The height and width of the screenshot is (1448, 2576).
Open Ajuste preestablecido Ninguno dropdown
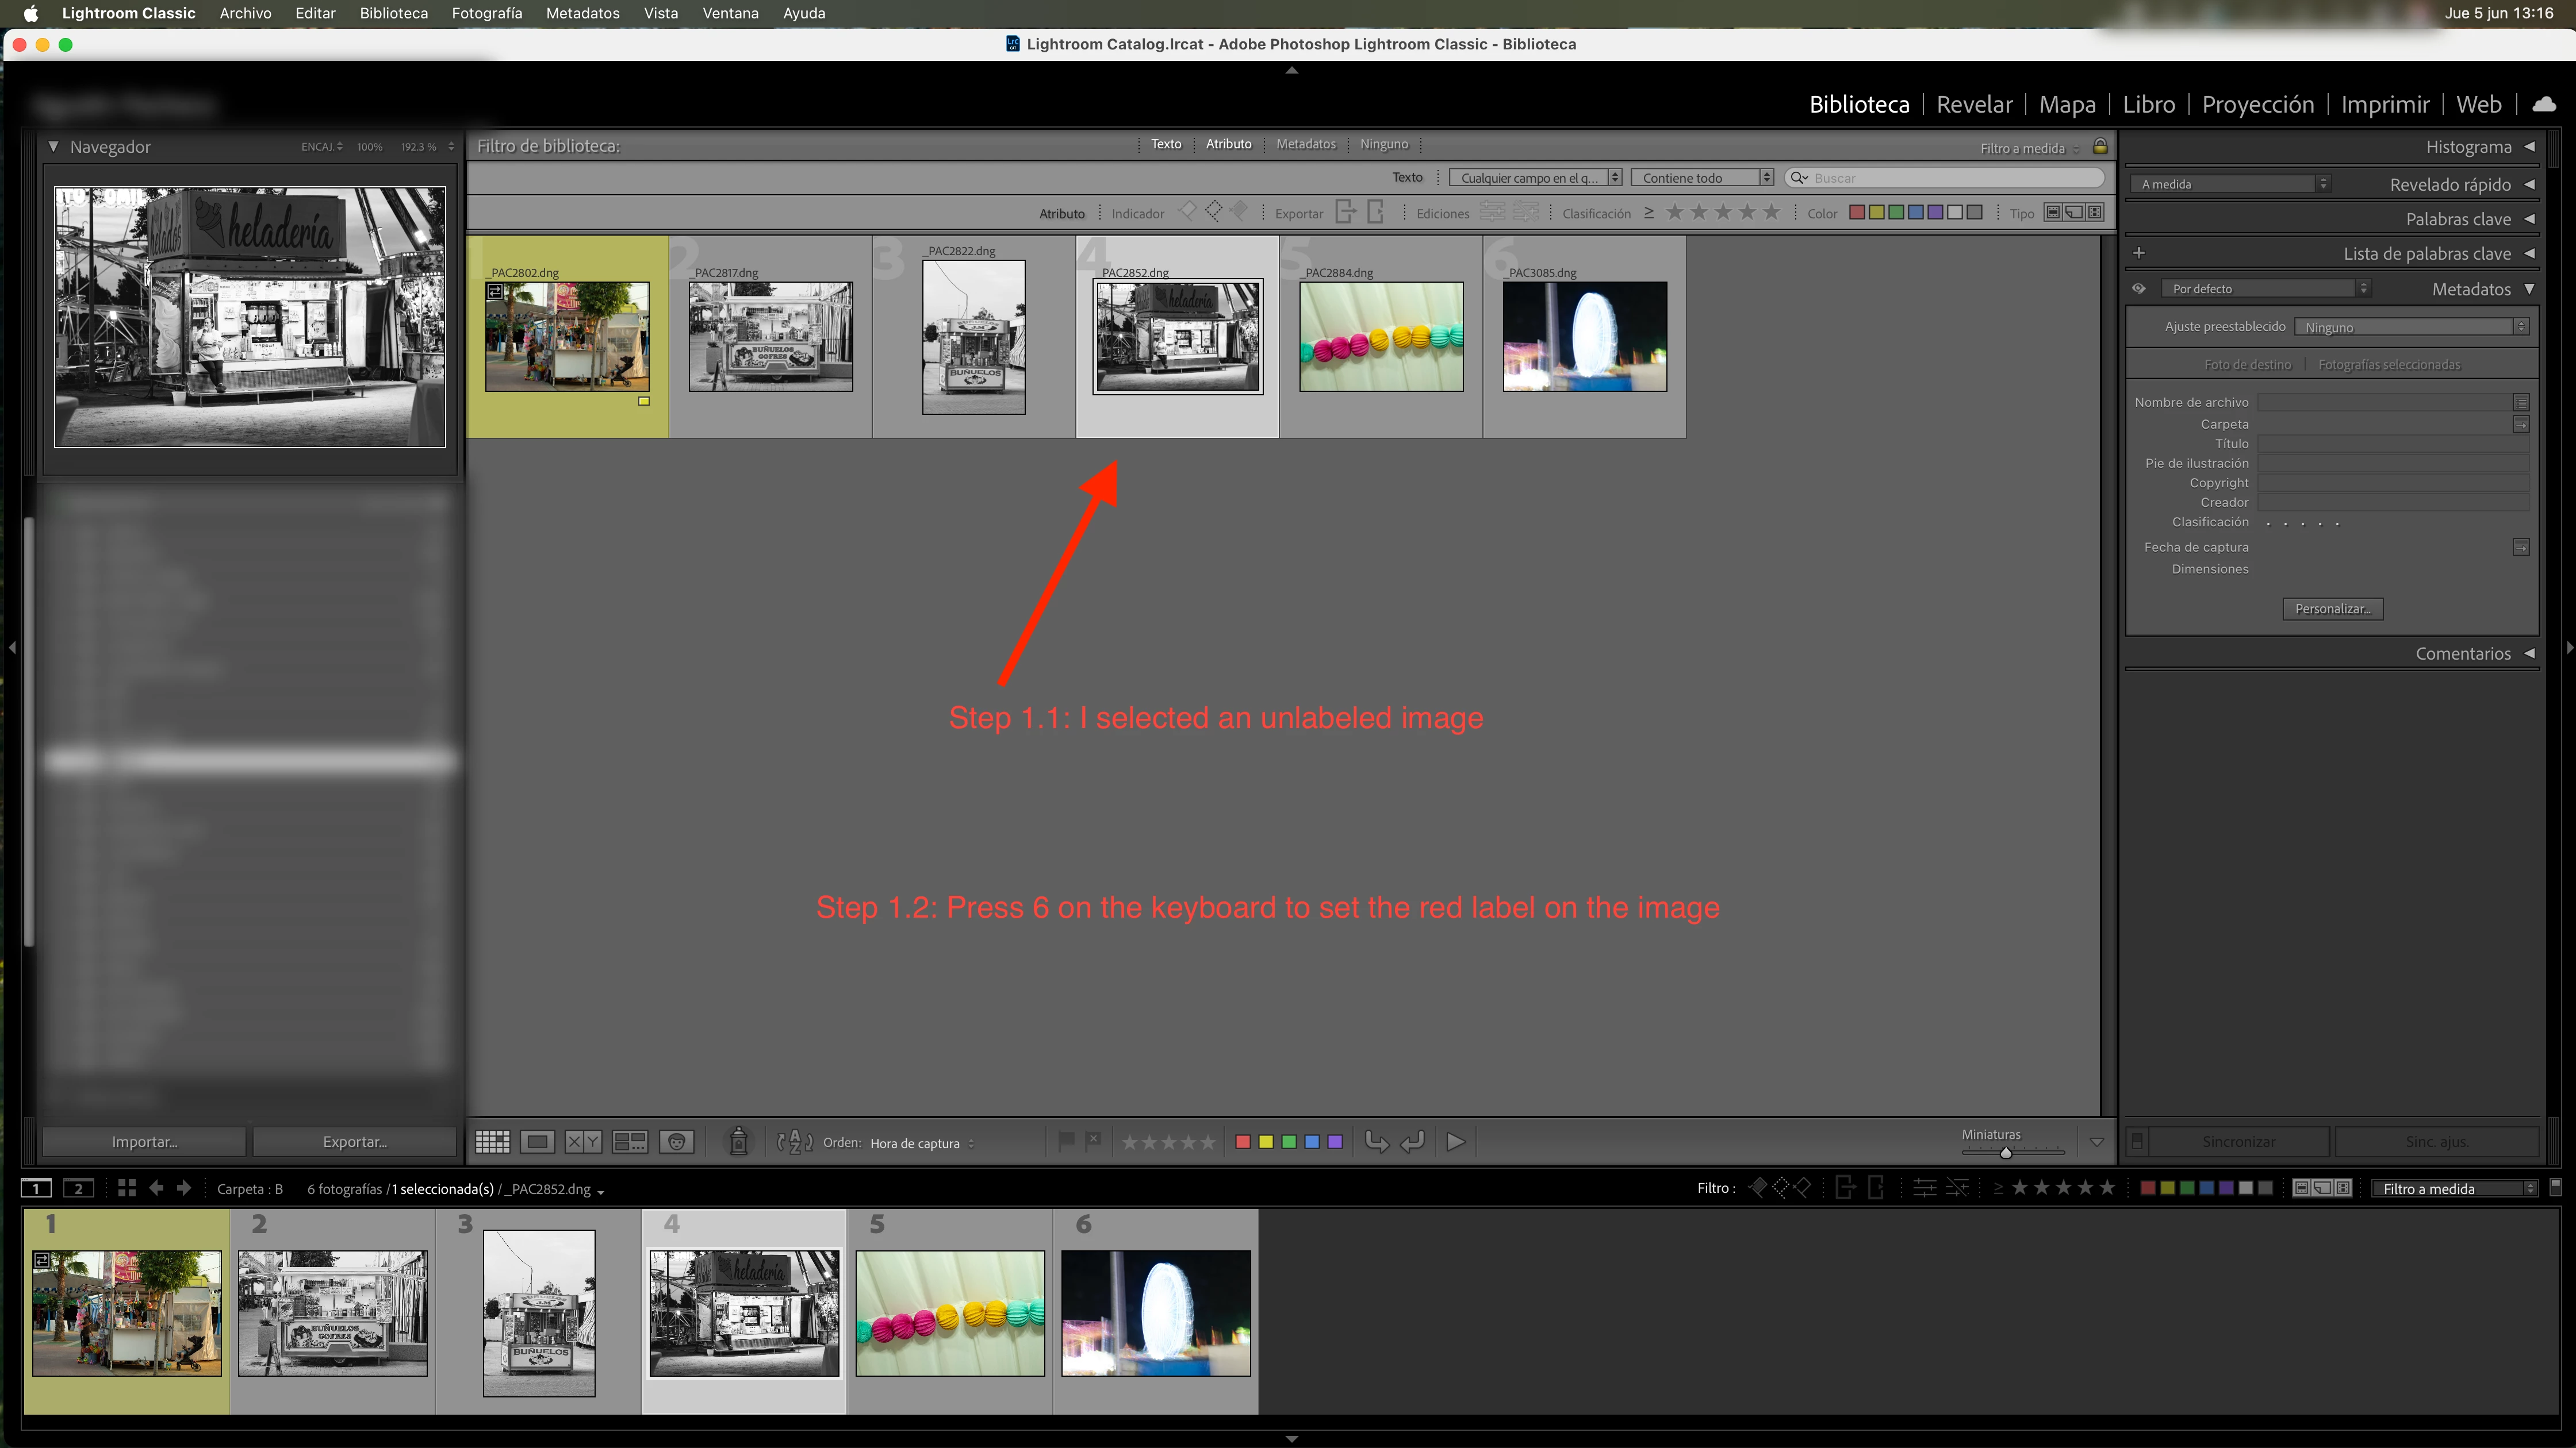(2411, 327)
